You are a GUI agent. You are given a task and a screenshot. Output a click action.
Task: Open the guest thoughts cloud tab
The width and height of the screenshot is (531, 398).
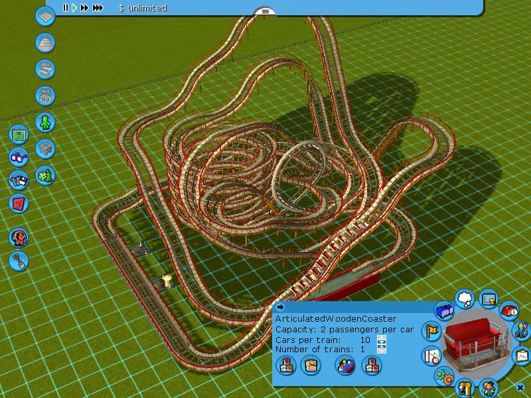pyautogui.click(x=465, y=299)
